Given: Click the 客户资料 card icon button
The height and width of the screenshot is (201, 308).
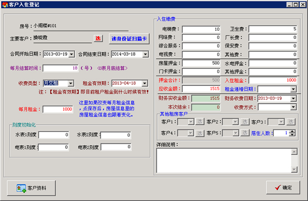Looking at the screenshot, I should coord(31,188).
